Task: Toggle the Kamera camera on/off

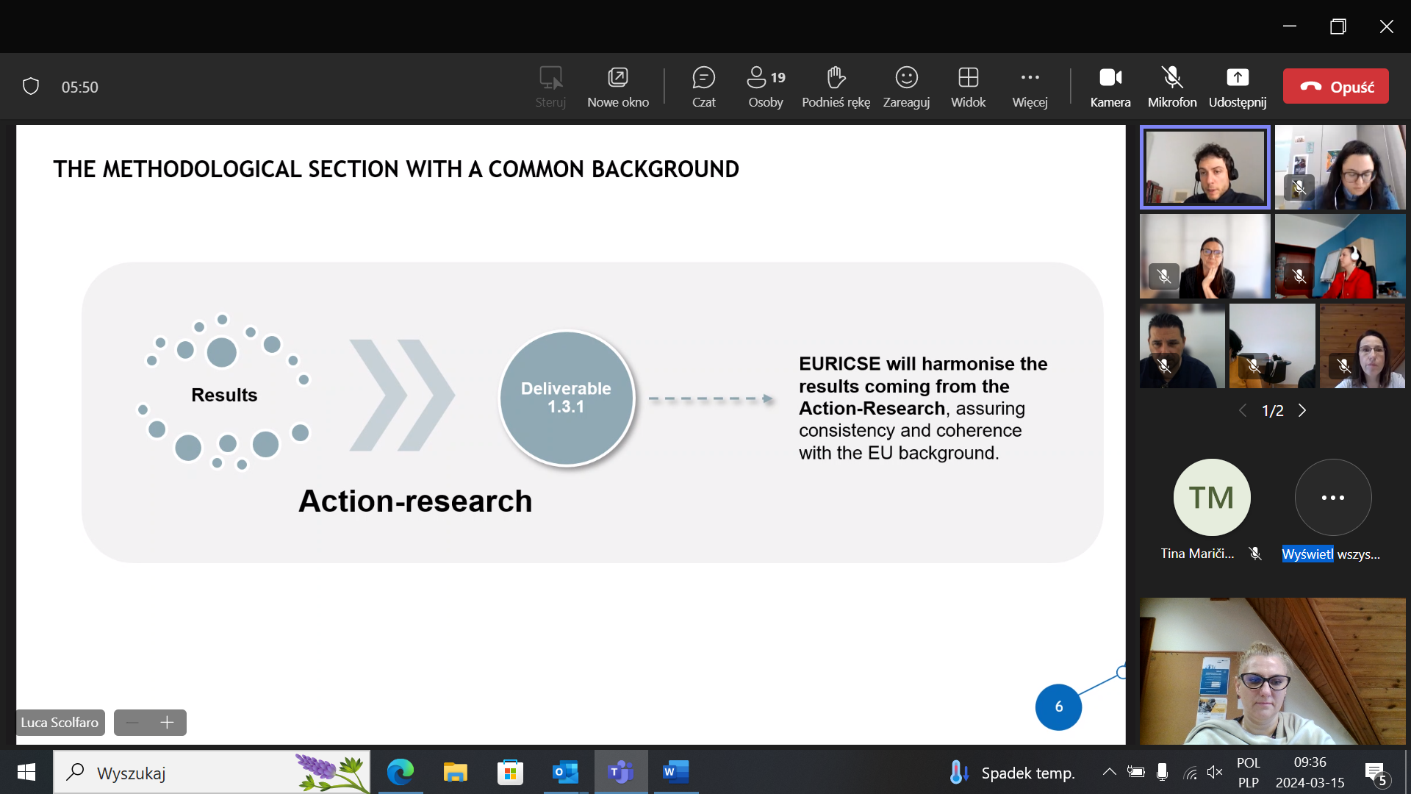Action: point(1110,86)
